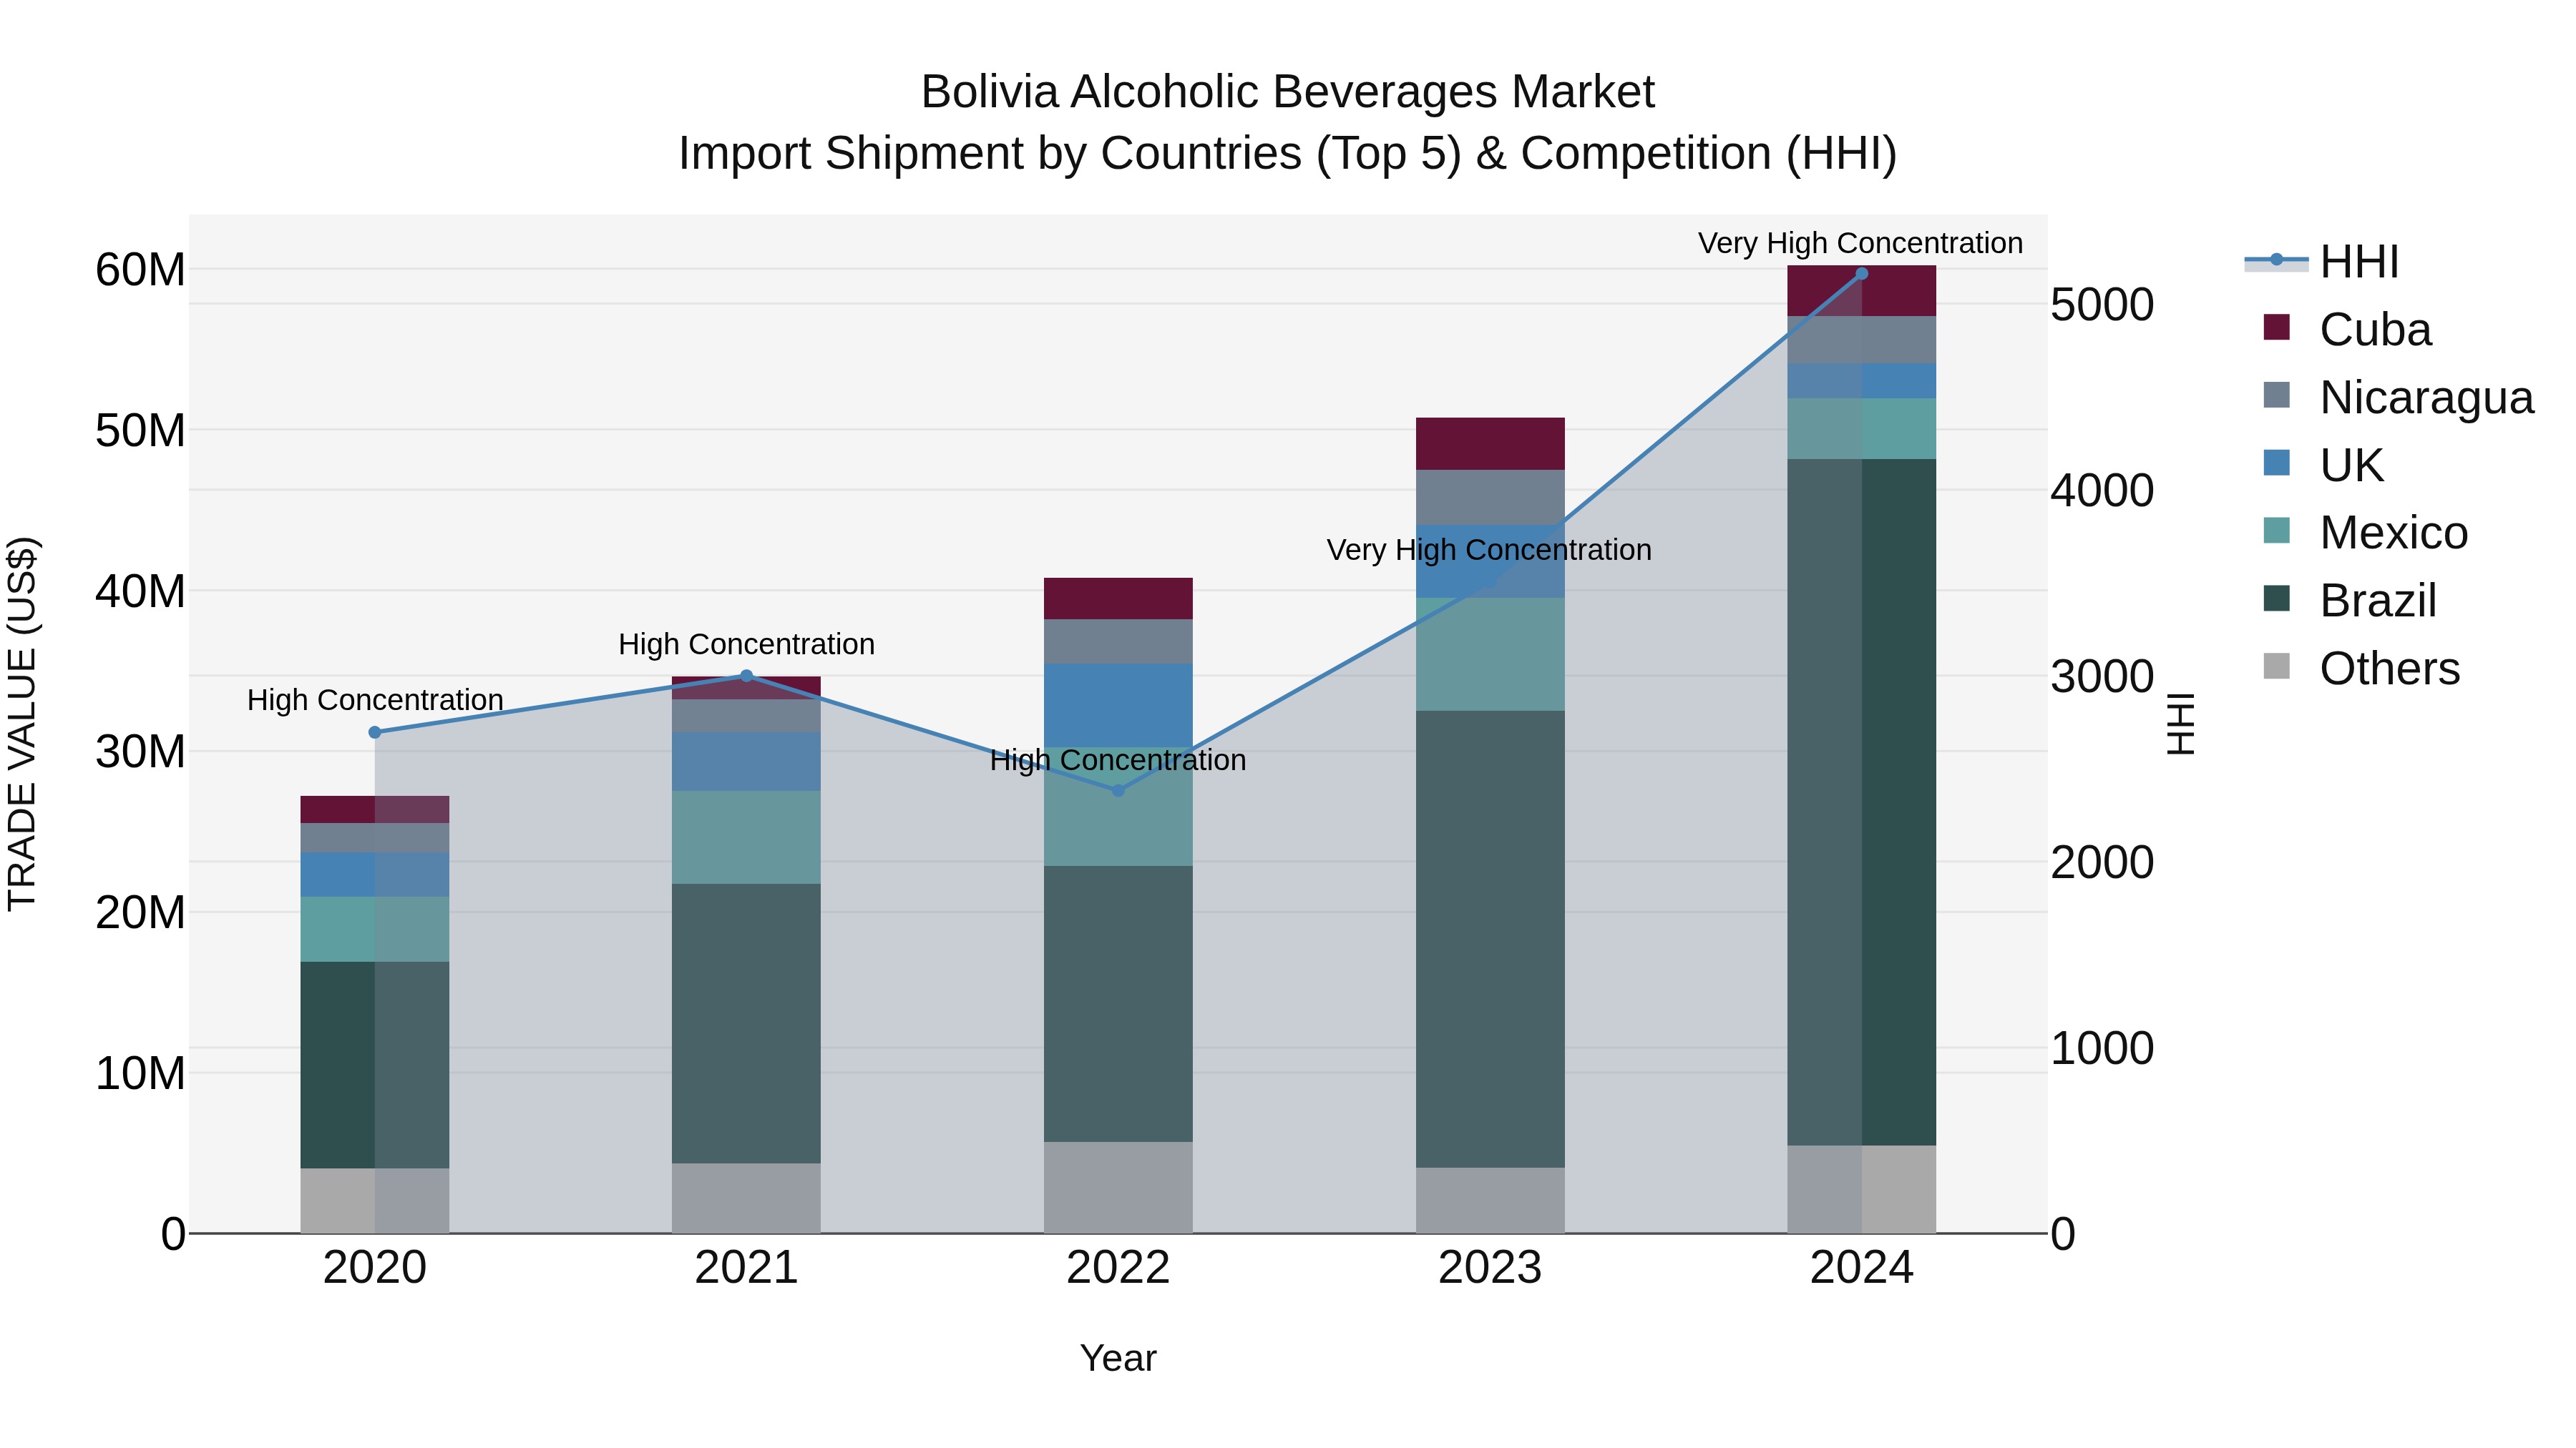Toggle the Mexico legend label
The height and width of the screenshot is (1448, 2576).
coord(2394,533)
